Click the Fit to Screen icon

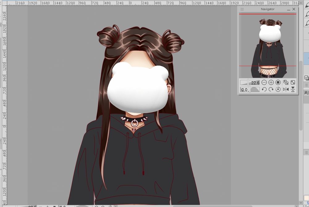[x=293, y=83]
